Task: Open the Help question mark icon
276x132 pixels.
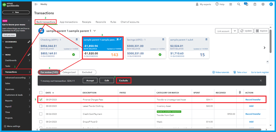Action: tap(217, 4)
